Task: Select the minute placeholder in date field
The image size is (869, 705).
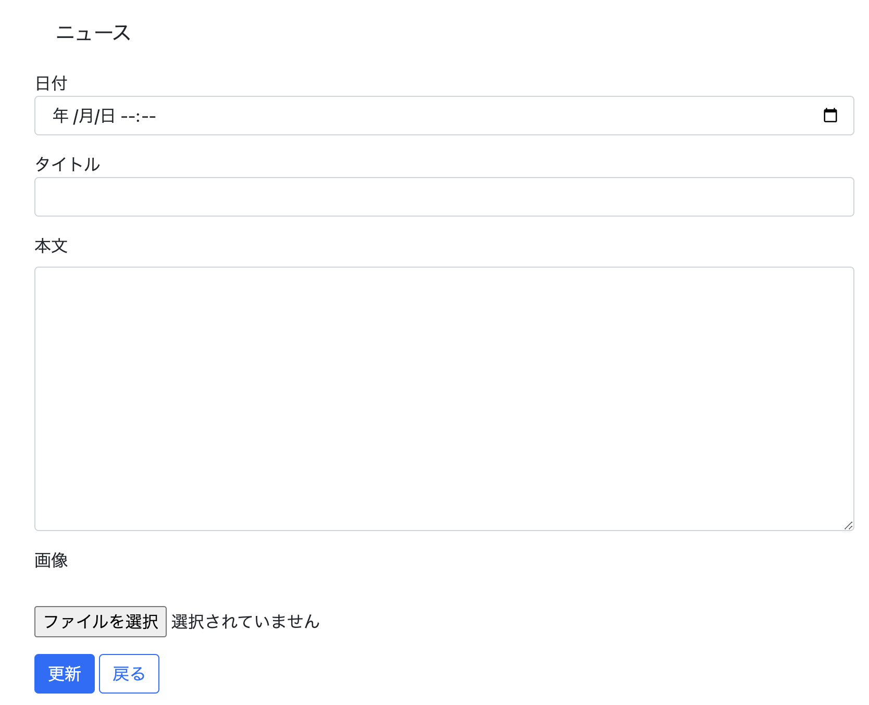Action: (x=148, y=116)
